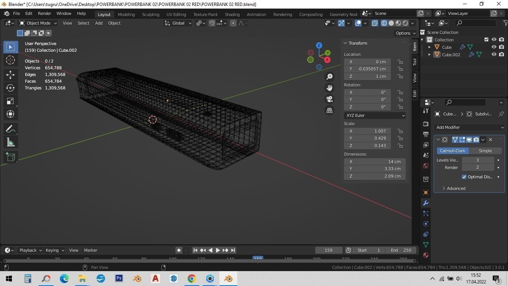The width and height of the screenshot is (508, 286).
Task: Toggle Collection exclude checkbox in outliner
Action: click(486, 39)
